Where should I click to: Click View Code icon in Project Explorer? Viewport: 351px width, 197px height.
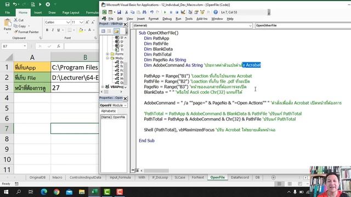pyautogui.click(x=103, y=31)
